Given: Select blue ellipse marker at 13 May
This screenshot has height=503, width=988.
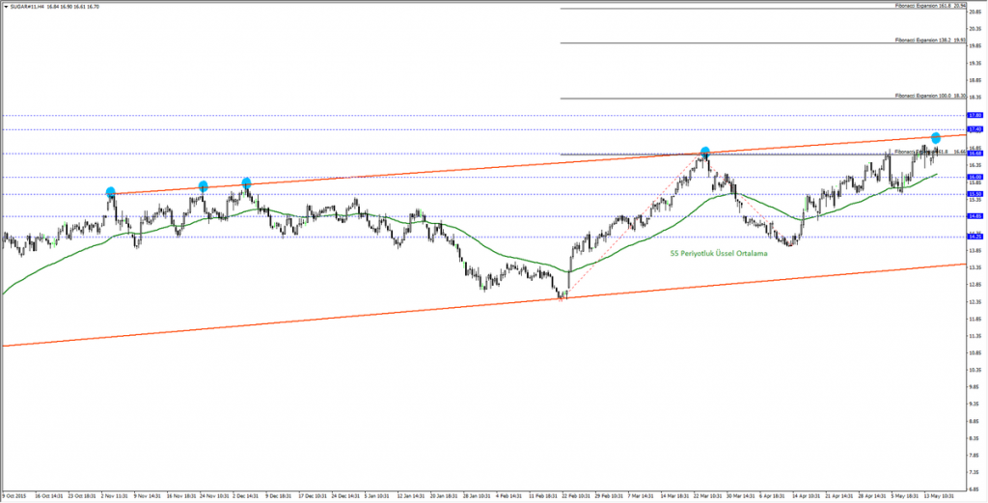Looking at the screenshot, I should [936, 137].
